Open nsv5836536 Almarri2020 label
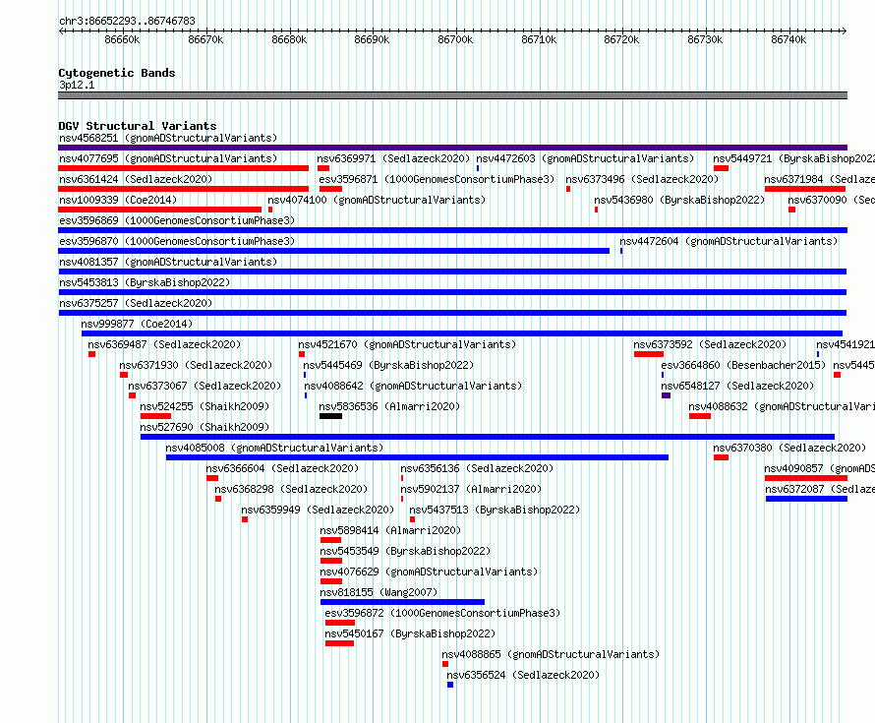The height and width of the screenshot is (723, 875). click(389, 406)
